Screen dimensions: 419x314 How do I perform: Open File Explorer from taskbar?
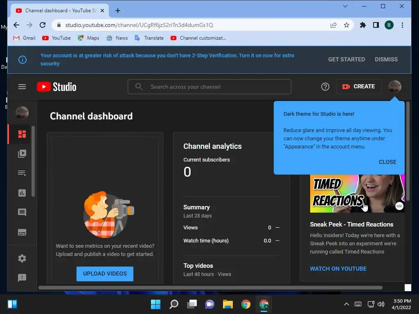[x=228, y=304]
